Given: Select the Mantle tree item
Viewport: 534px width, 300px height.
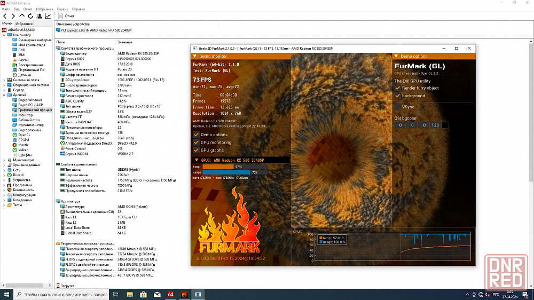Looking at the screenshot, I should (23, 145).
